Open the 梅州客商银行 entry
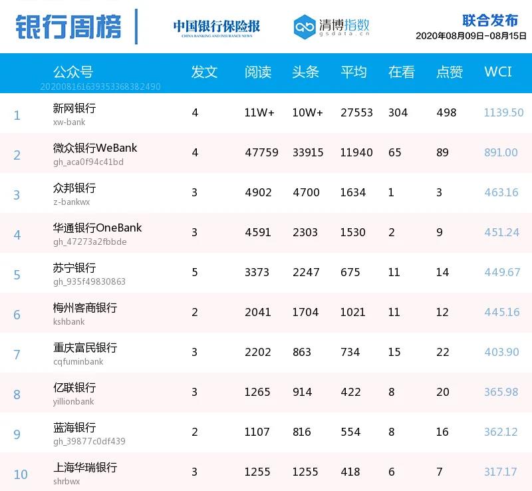 pos(85,307)
